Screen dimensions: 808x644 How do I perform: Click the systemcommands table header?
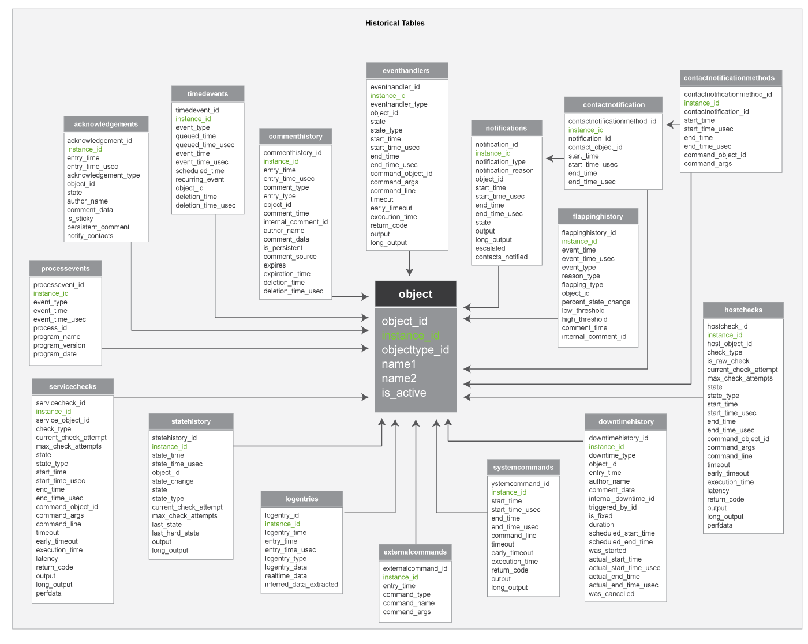tap(523, 467)
